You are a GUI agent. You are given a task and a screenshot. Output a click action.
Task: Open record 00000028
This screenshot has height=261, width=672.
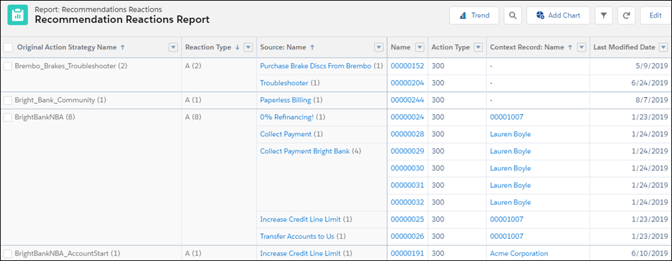407,134
